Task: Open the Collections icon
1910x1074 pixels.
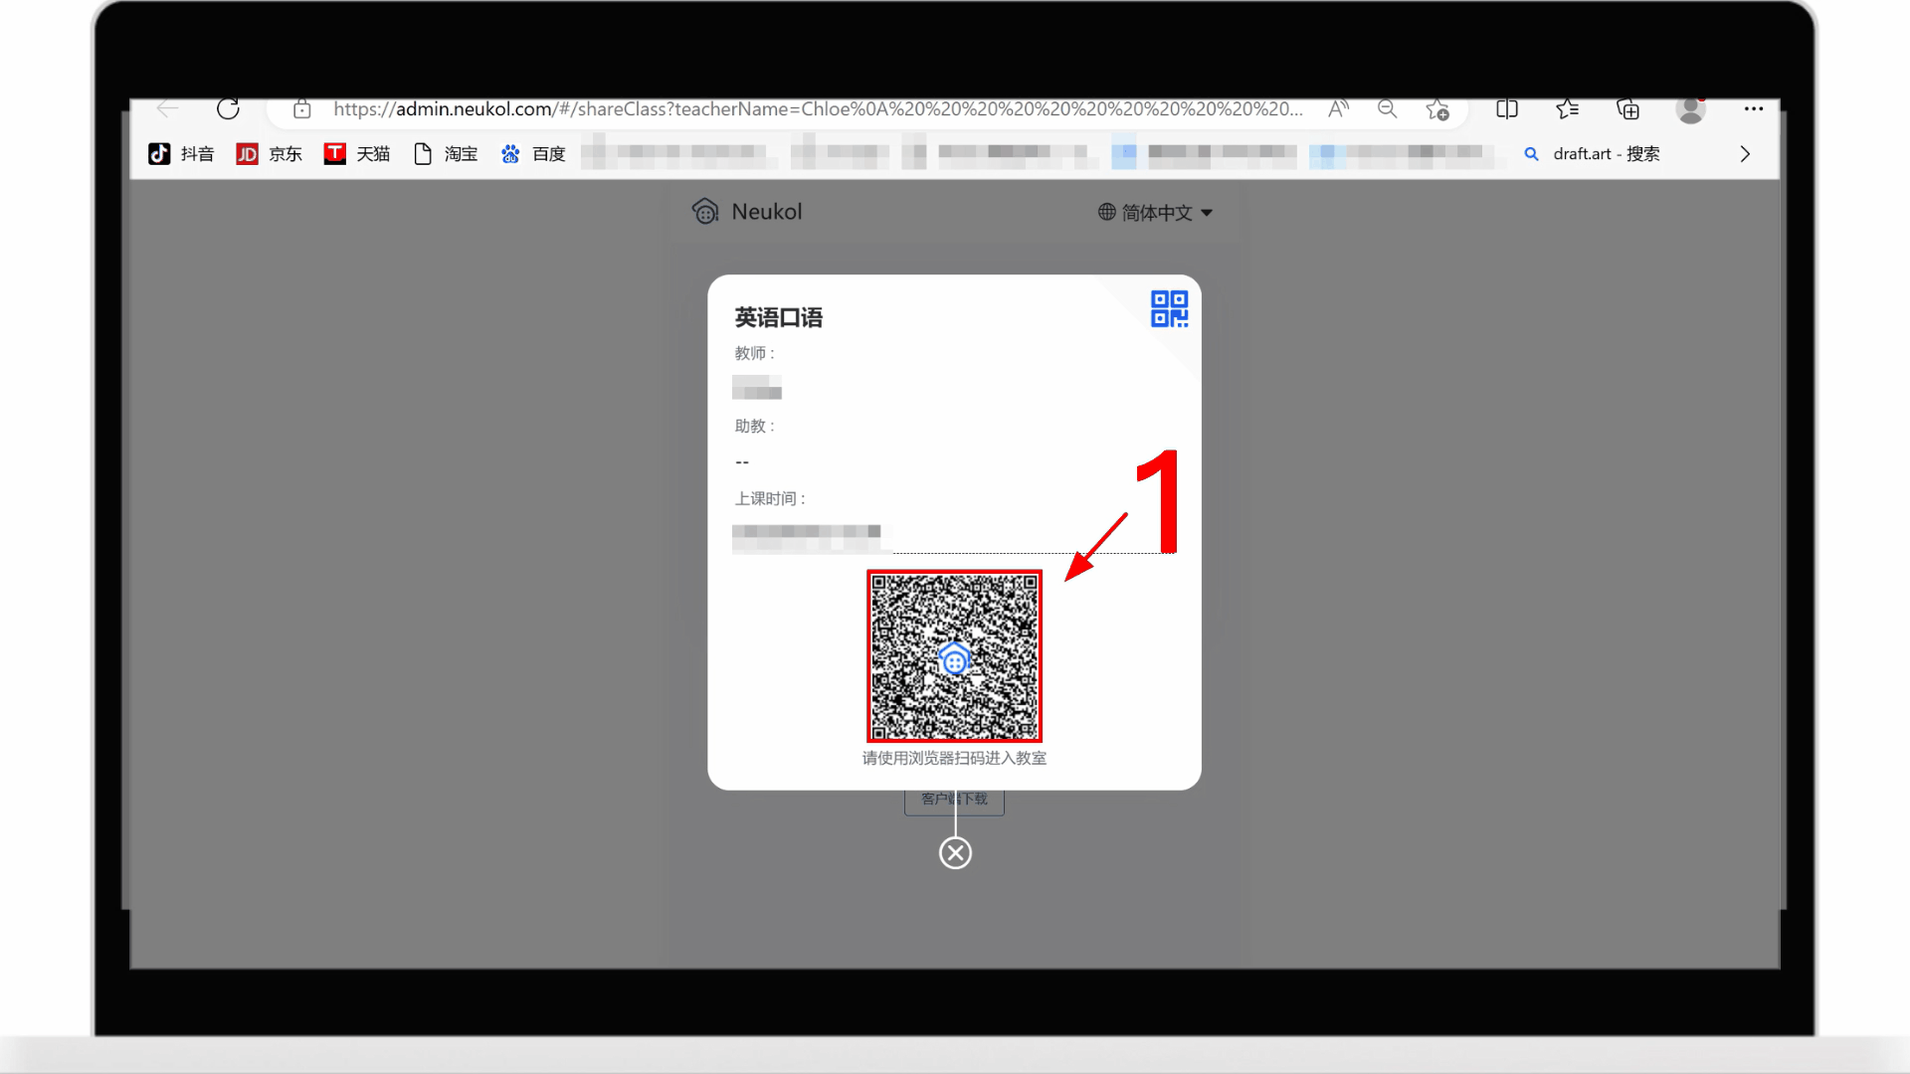Action: tap(1628, 109)
